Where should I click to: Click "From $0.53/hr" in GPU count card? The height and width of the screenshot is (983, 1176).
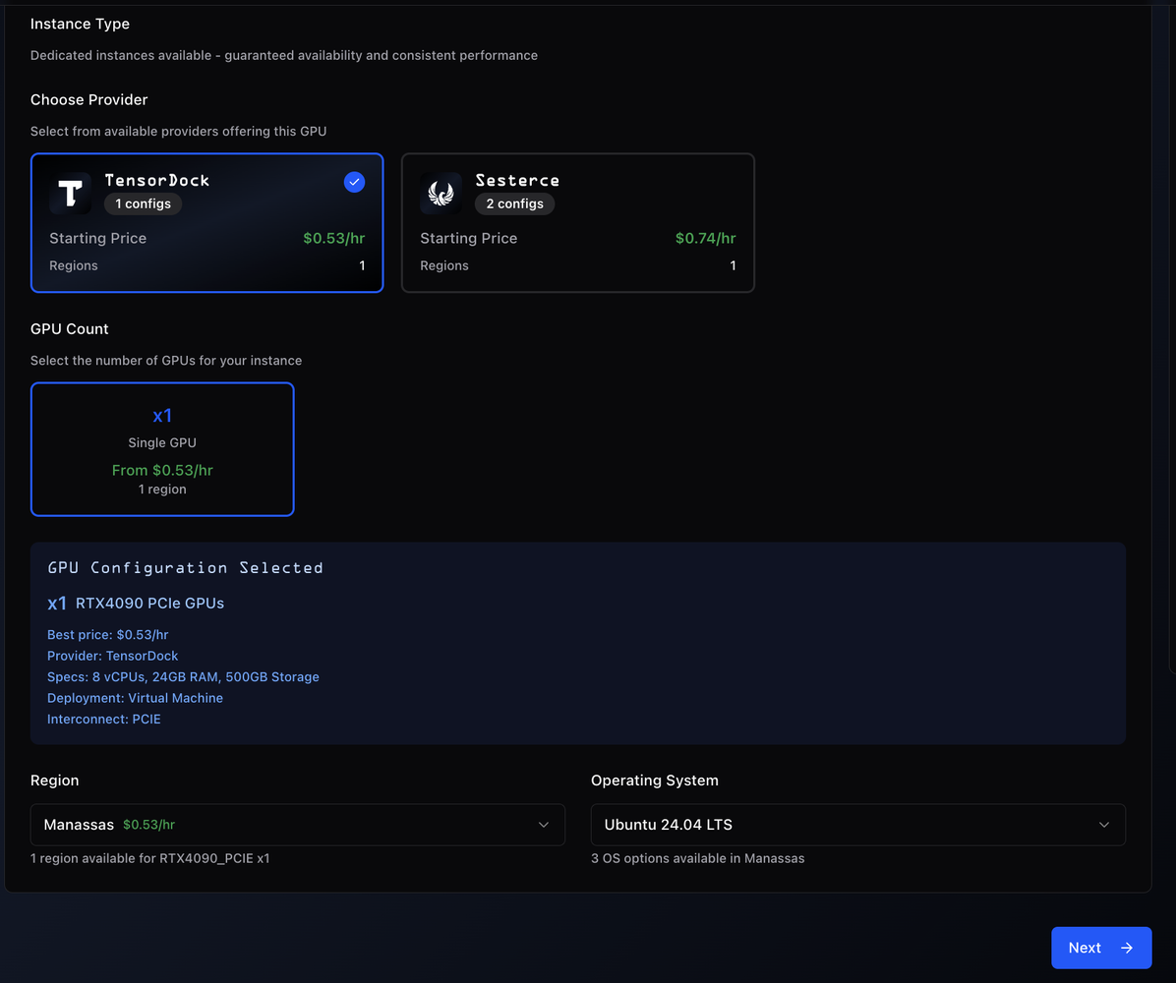162,470
